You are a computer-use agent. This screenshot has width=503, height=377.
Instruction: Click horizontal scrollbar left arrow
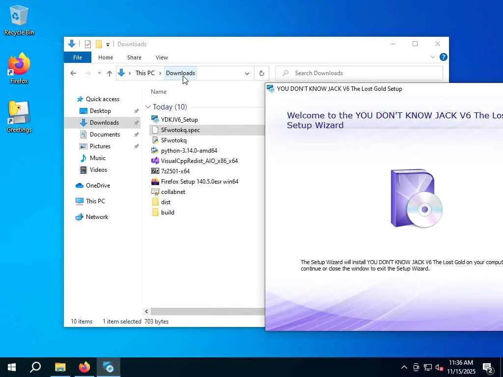(146, 311)
